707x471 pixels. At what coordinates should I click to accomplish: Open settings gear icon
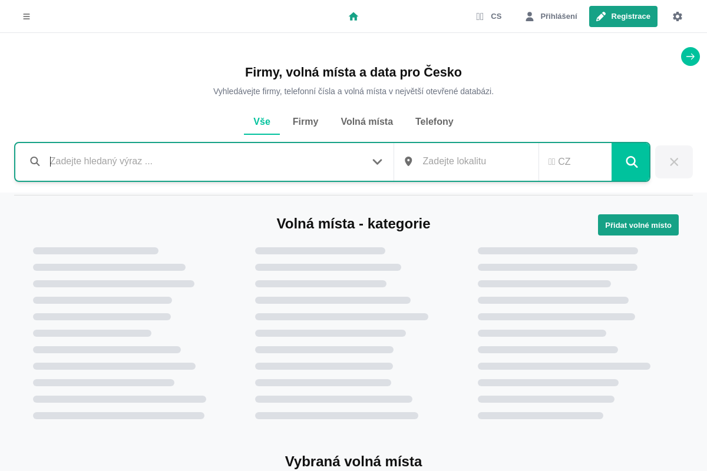point(678,16)
